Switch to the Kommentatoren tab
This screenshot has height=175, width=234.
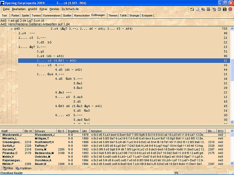click(x=52, y=15)
